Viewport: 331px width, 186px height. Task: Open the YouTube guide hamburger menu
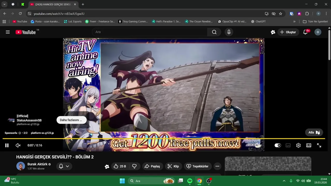[x=8, y=32]
